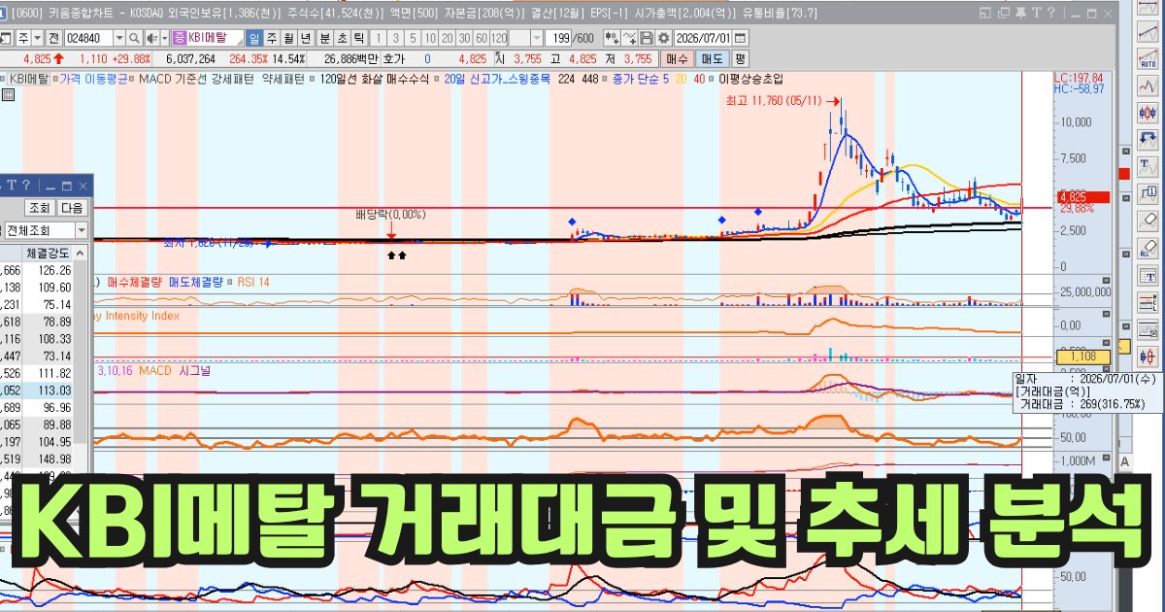Select the H-C-L horizontal lines tool

coord(1148,302)
